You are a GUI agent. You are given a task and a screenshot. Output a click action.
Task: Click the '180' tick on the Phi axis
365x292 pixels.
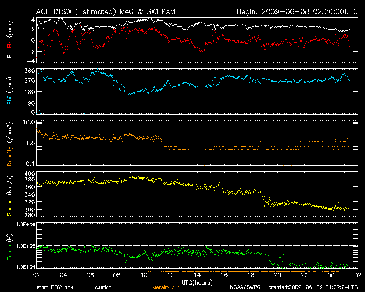[30, 92]
